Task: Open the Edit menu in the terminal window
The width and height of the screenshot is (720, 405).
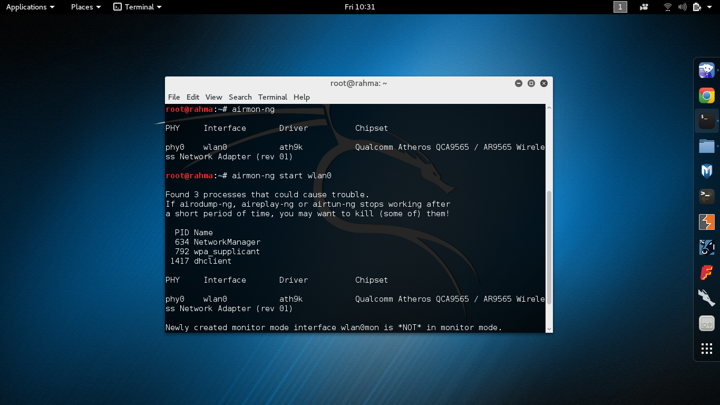Action: tap(193, 97)
